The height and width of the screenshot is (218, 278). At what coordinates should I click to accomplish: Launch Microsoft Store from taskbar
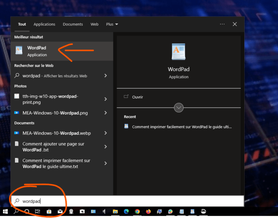pyautogui.click(x=49, y=211)
